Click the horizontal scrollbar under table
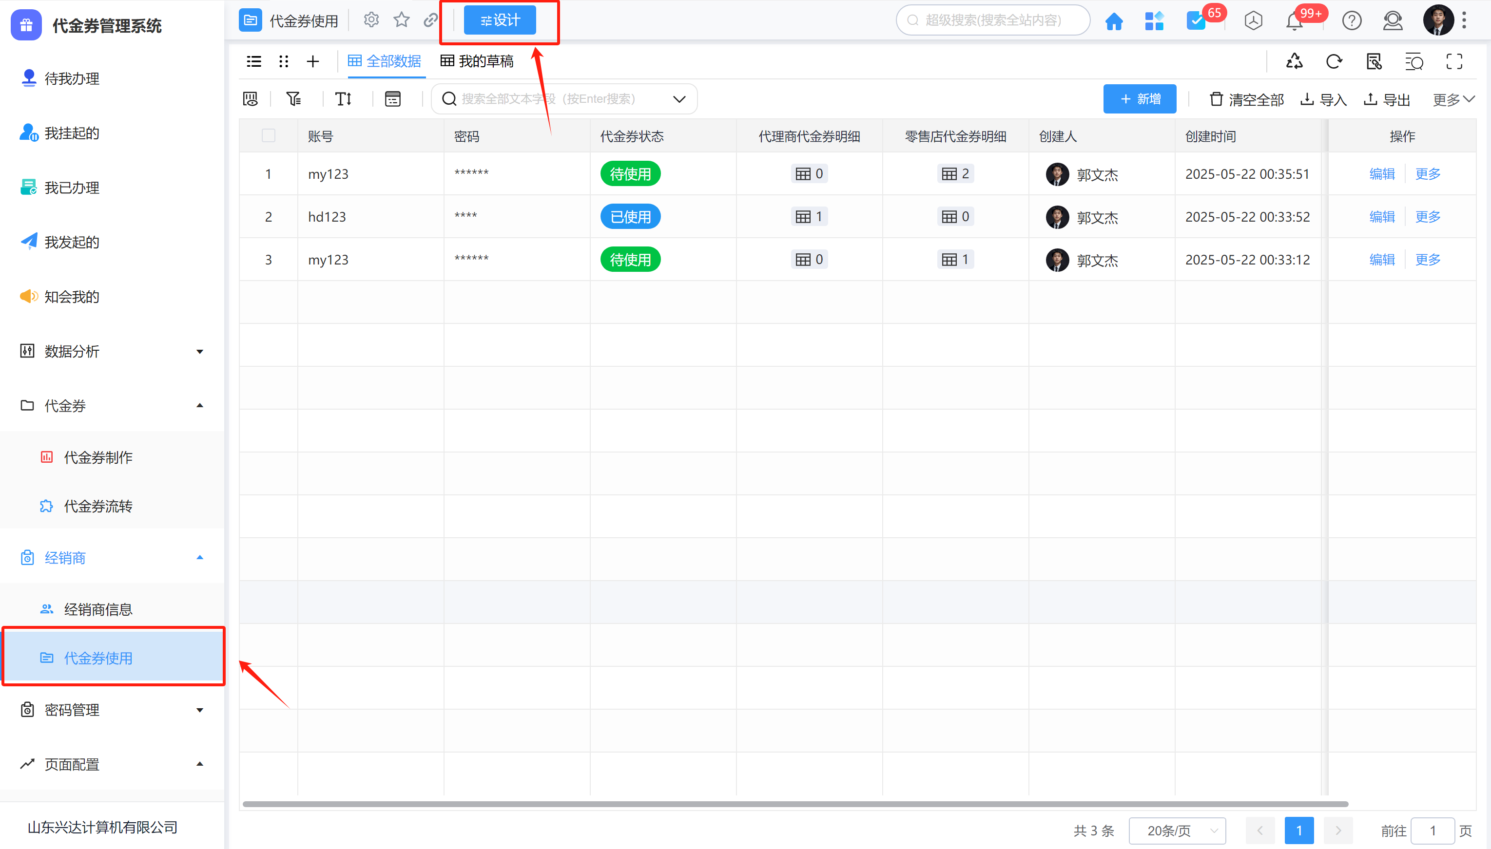 pos(794,804)
